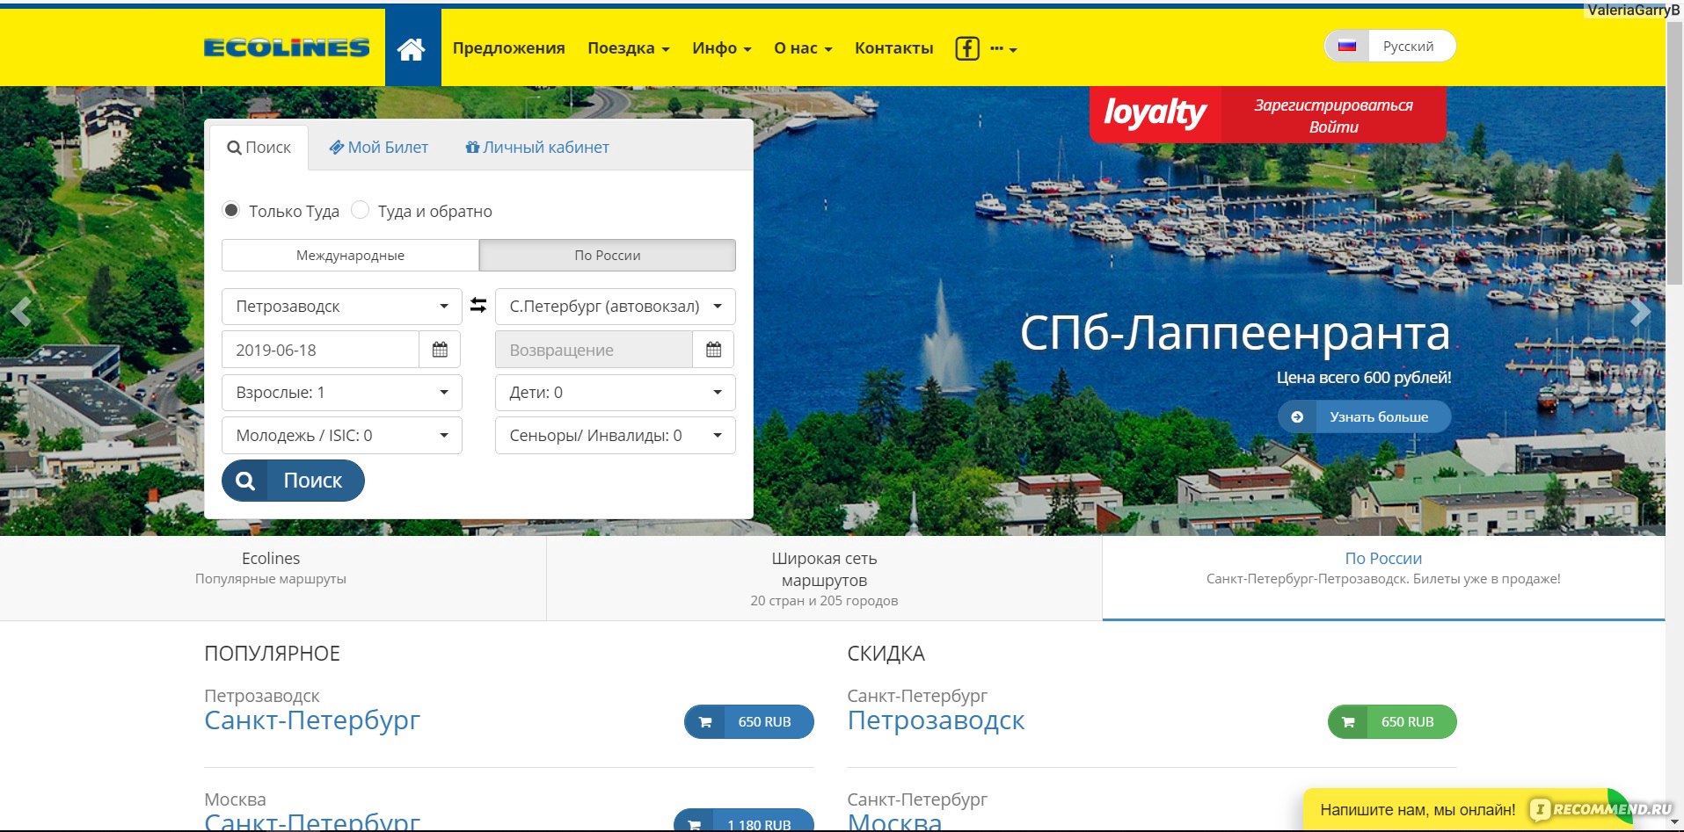This screenshot has width=1684, height=832.
Task: Click Зарегистрироваться in loyalty banner
Action: [x=1333, y=105]
